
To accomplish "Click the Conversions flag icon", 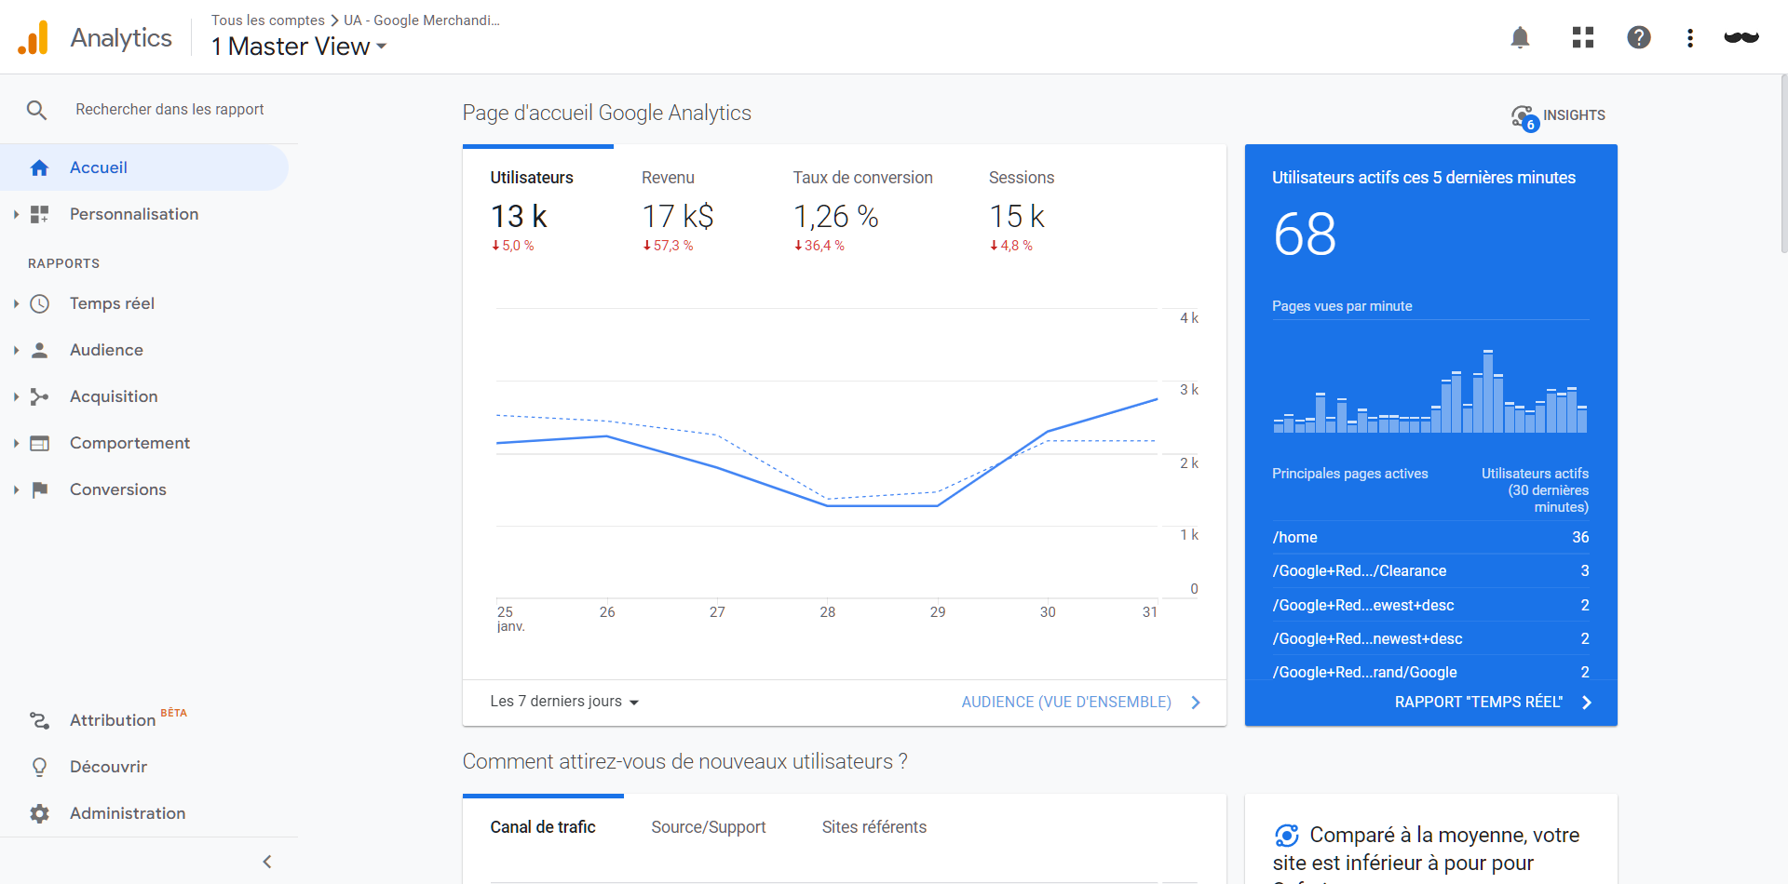I will click(39, 489).
